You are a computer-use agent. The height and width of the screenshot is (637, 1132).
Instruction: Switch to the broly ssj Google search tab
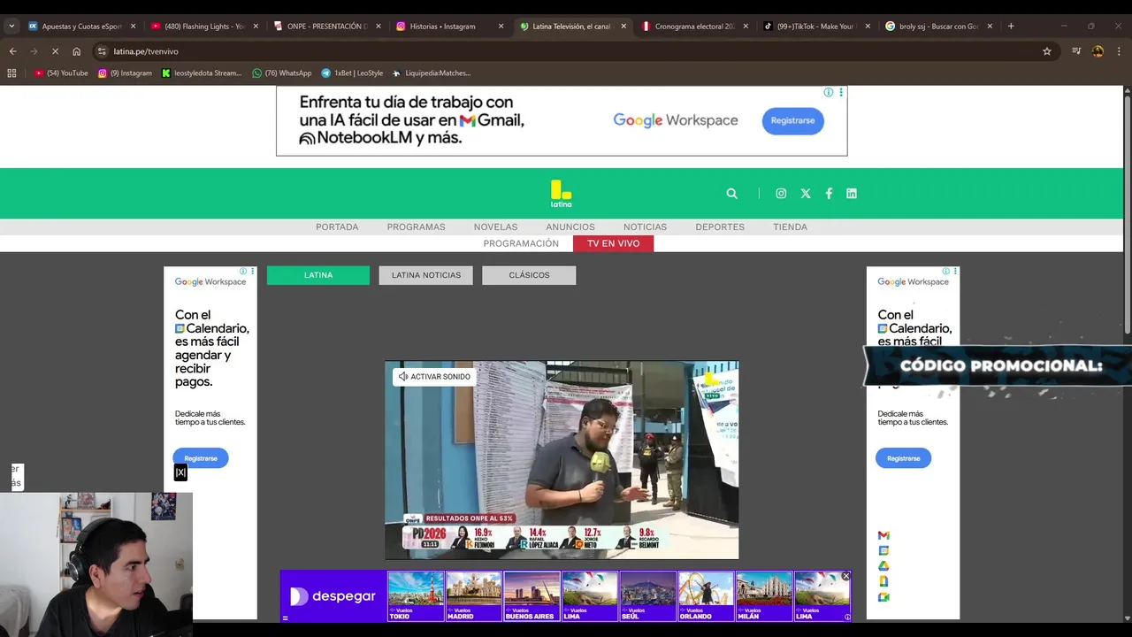pyautogui.click(x=941, y=27)
